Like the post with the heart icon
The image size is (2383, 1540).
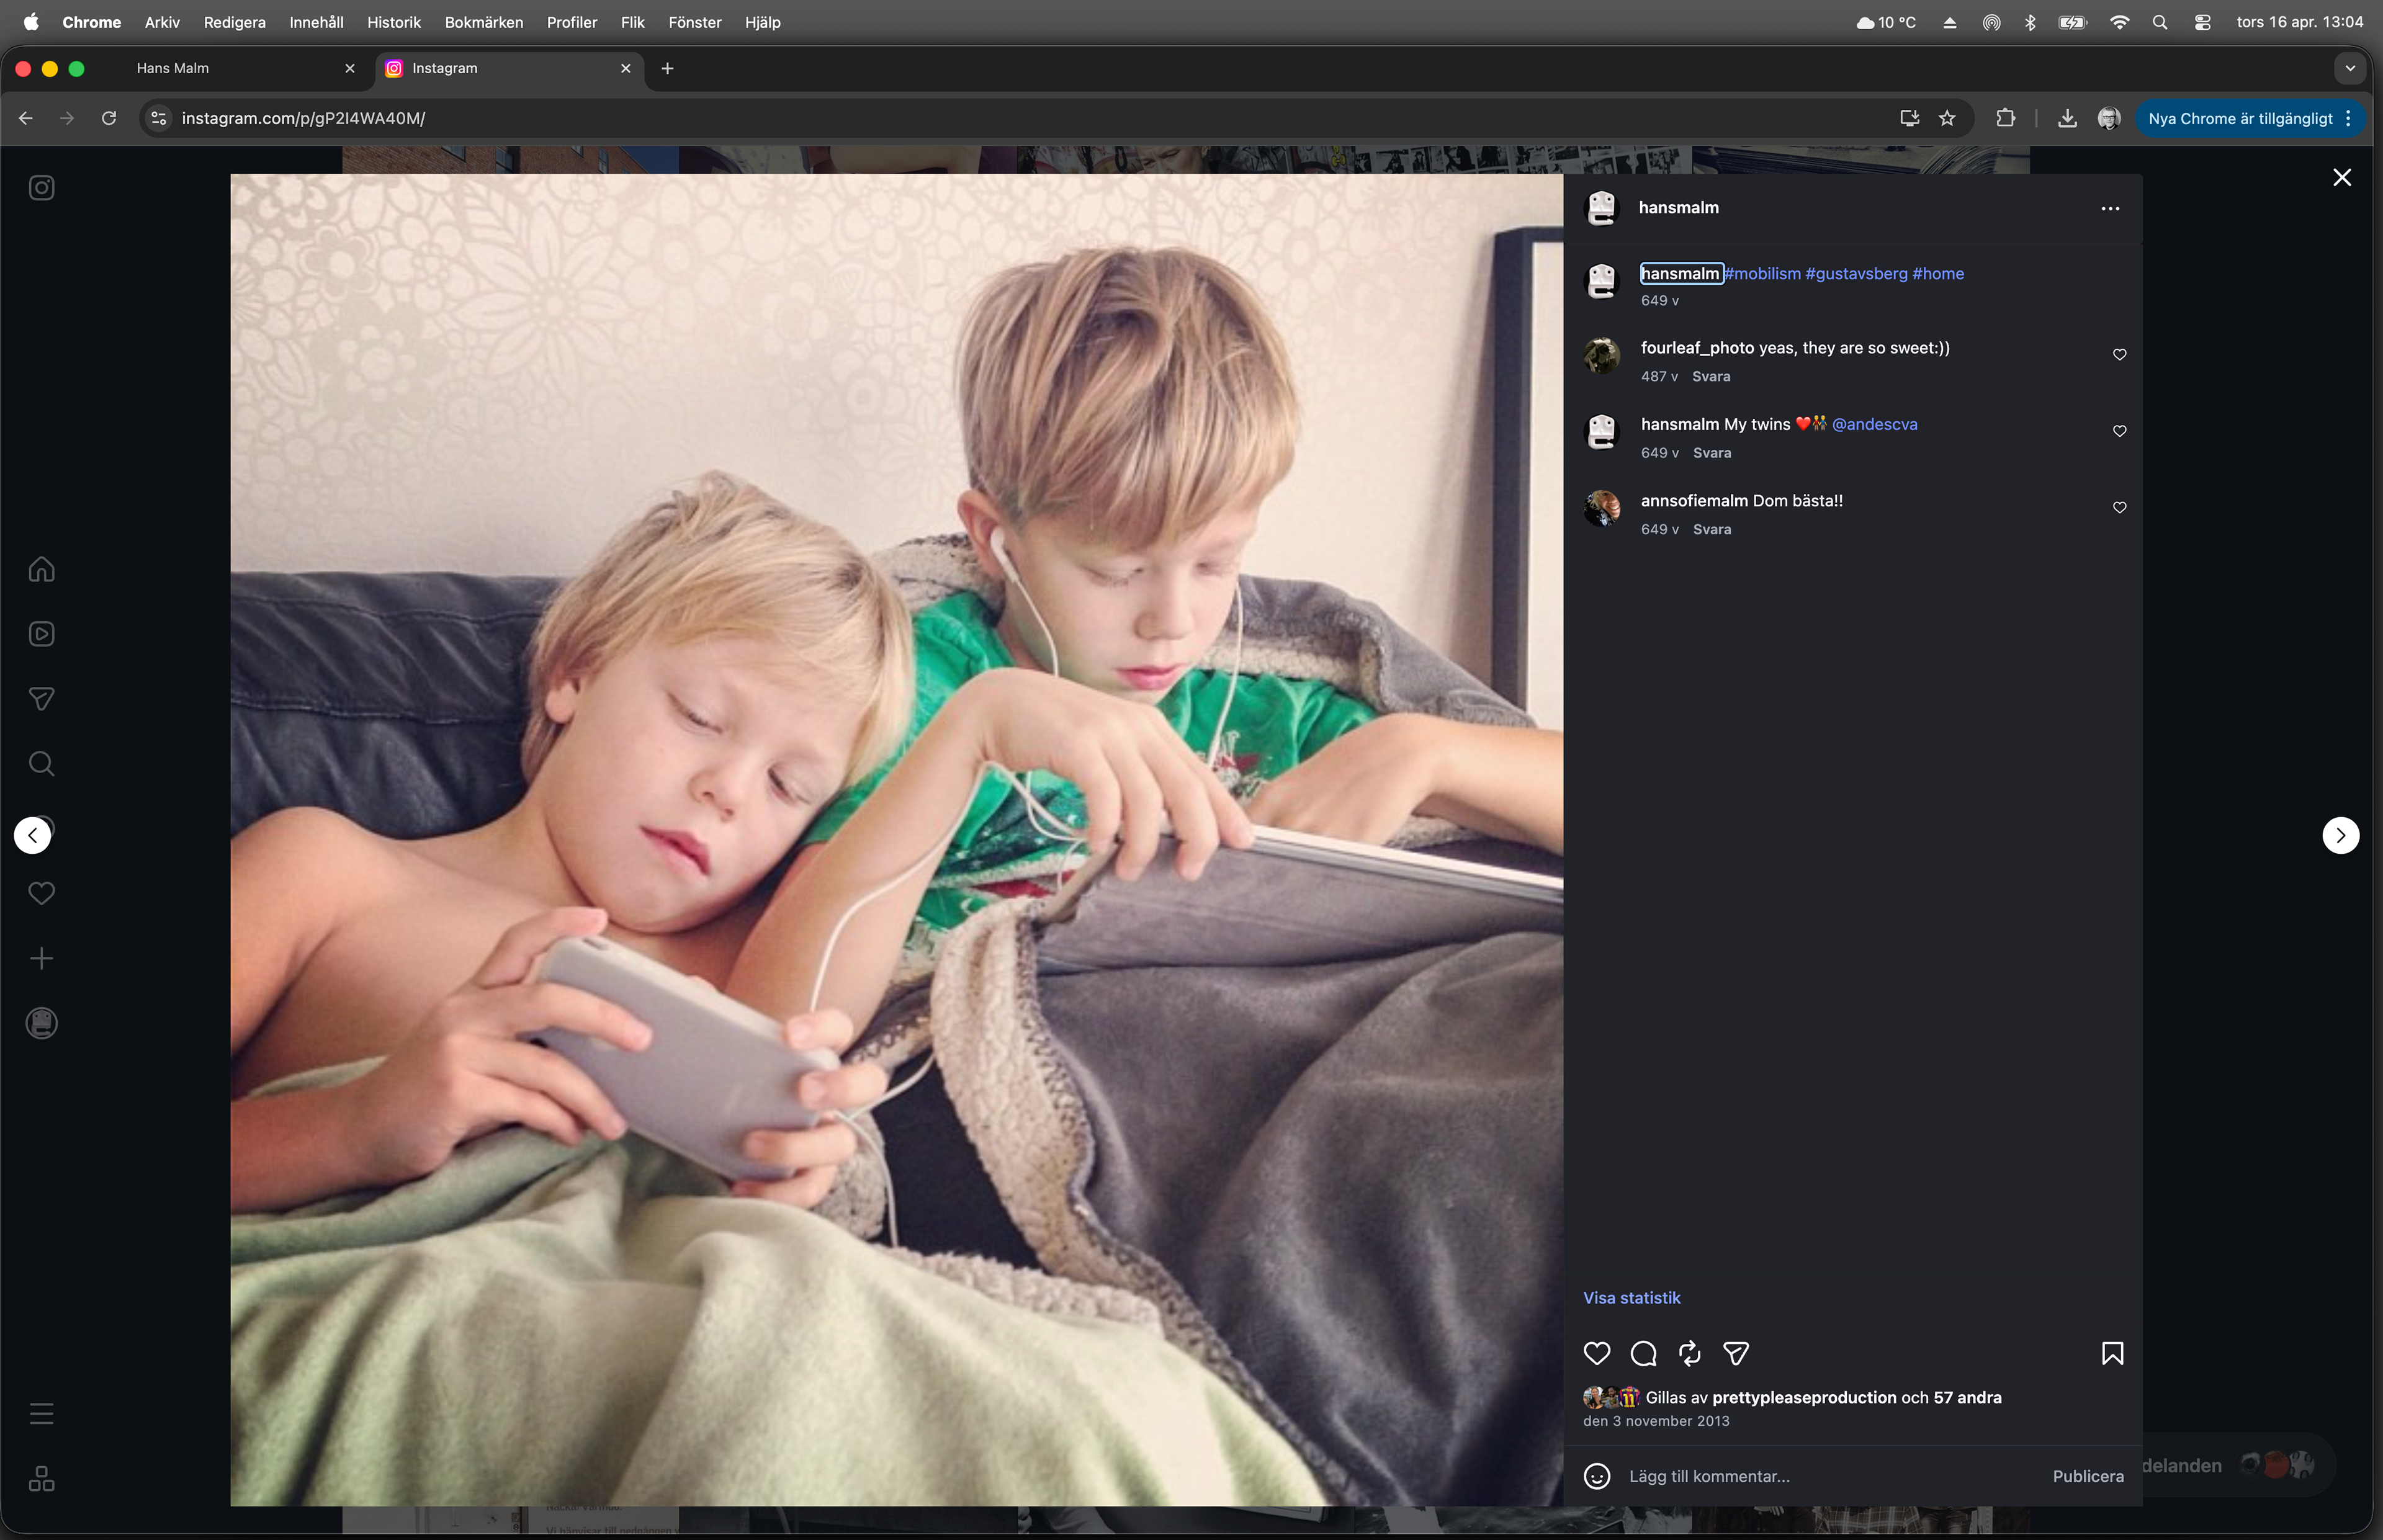[x=1597, y=1353]
